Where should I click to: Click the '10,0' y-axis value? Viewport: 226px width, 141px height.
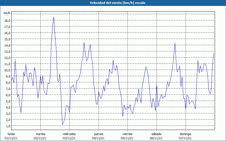pos(7,70)
